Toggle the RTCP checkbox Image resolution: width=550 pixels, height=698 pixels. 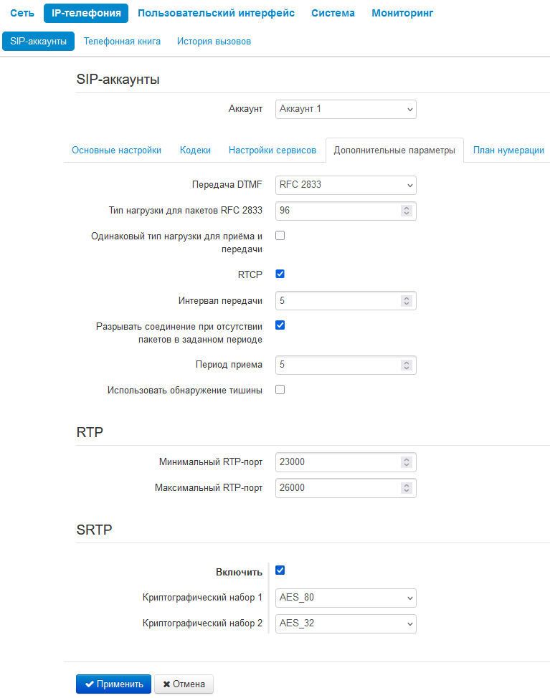(280, 274)
